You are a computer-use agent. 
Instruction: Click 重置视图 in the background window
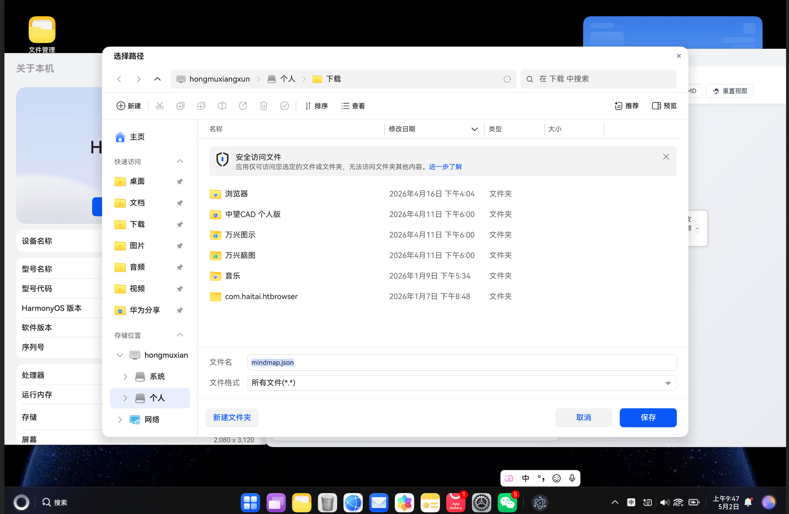tap(730, 91)
